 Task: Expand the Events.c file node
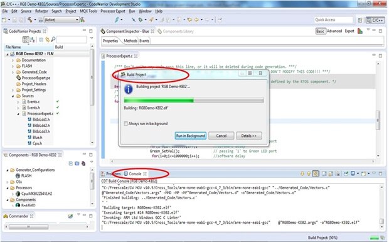18,102
